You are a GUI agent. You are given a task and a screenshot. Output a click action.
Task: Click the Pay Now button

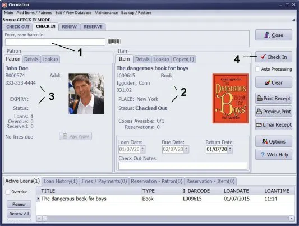tap(76, 136)
